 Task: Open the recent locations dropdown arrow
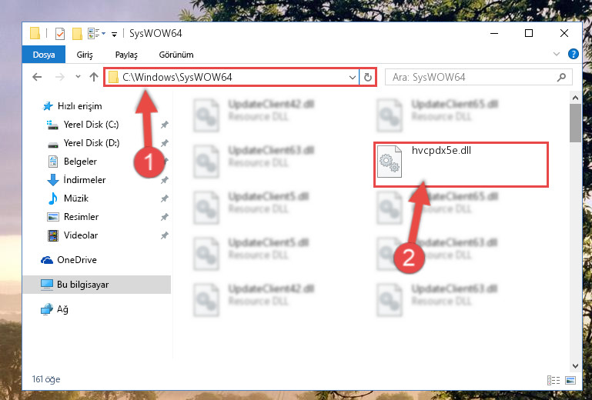point(78,77)
